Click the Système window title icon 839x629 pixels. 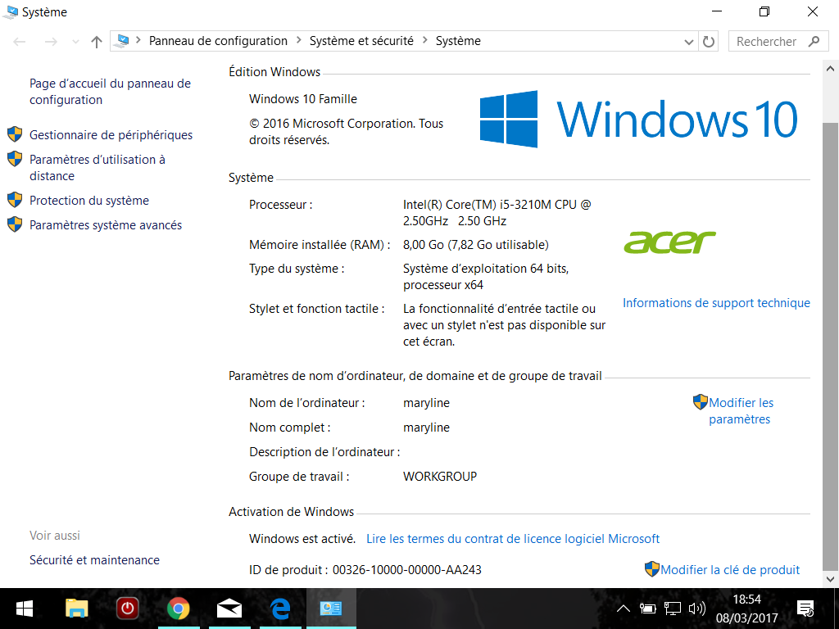point(10,11)
